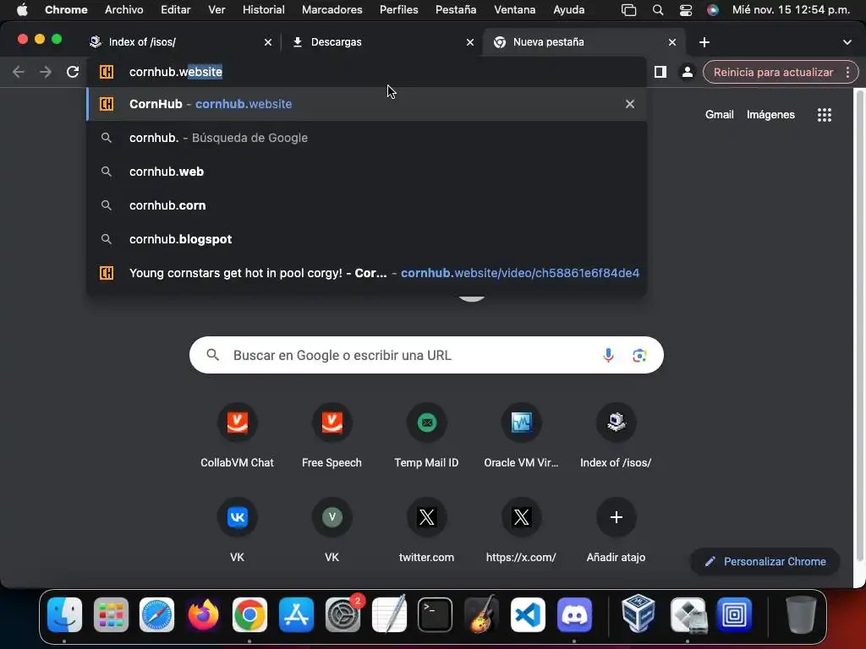The height and width of the screenshot is (649, 866).
Task: Open Siri from the menu bar
Action: point(713,10)
